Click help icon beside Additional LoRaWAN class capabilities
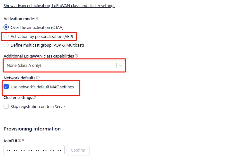 76,56
